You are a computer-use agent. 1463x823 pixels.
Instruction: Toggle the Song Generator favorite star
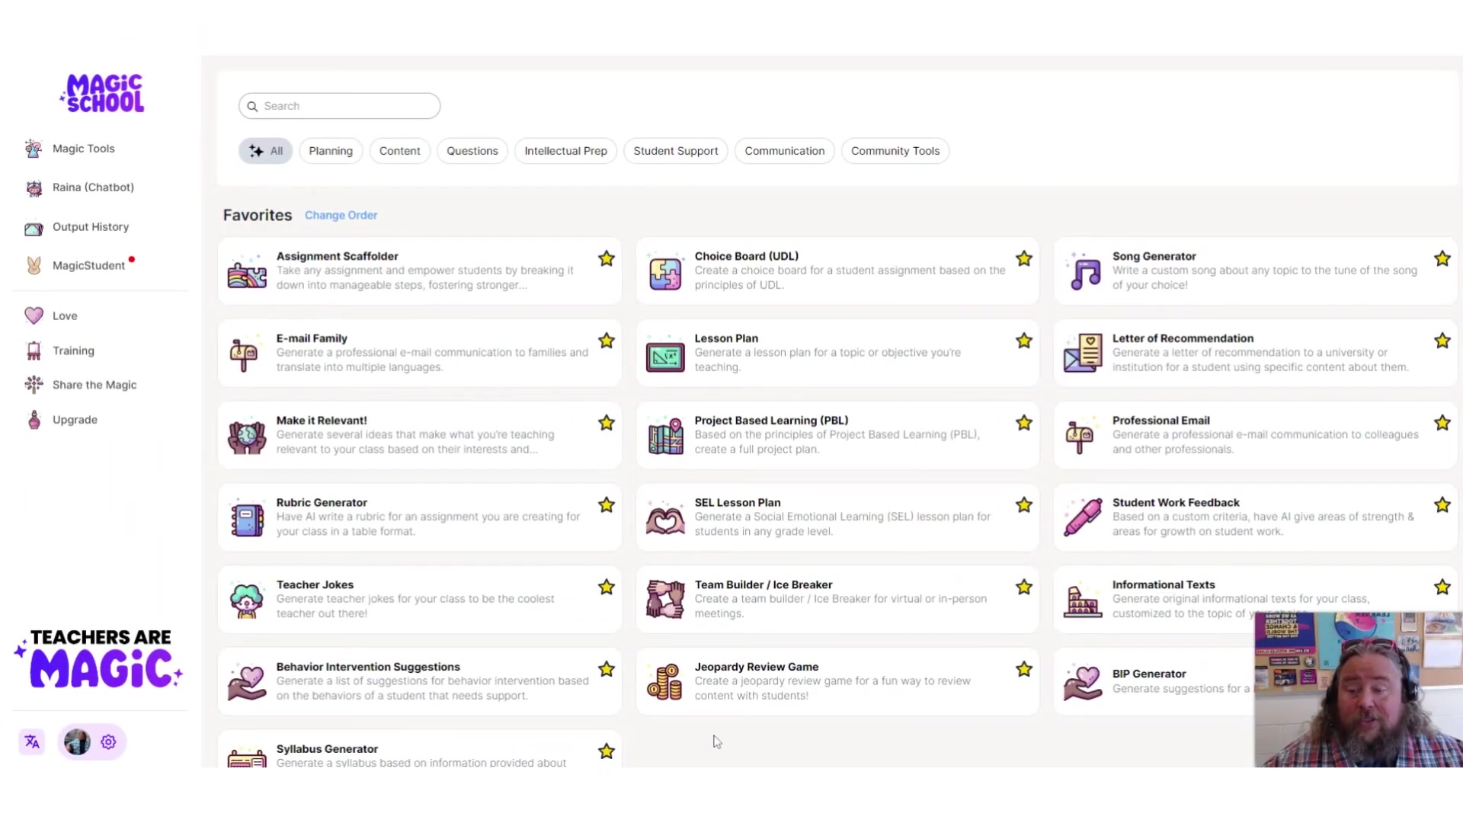[x=1442, y=258]
